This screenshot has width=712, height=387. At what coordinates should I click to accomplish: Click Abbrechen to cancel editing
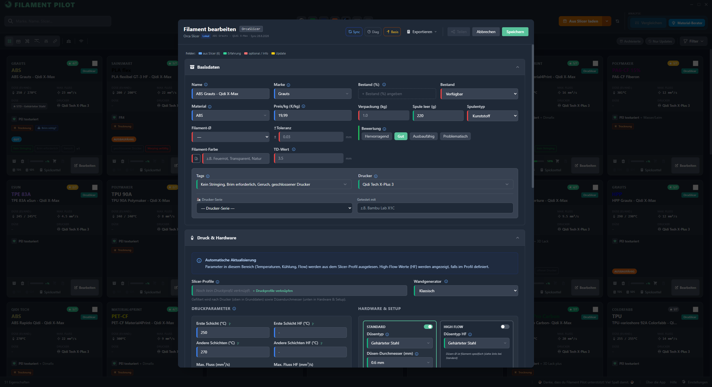tap(486, 32)
